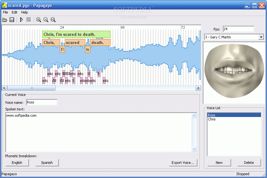Click the Spoken text scroll down arrow
267x178 pixels.
tap(194, 149)
